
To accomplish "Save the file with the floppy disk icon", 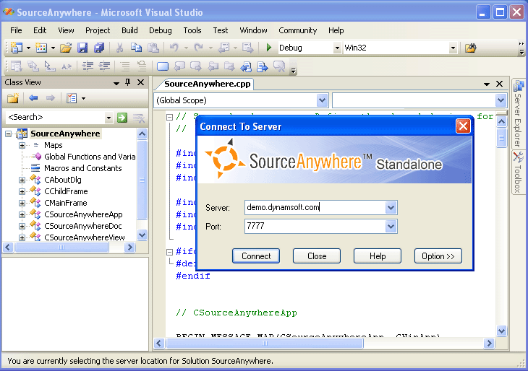I will [x=82, y=48].
